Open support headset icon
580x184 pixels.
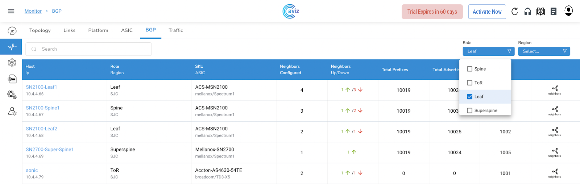tap(527, 12)
